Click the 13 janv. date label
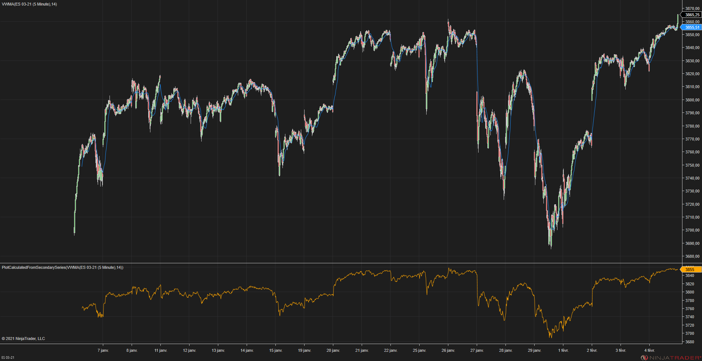The height and width of the screenshot is (361, 702). [218, 350]
